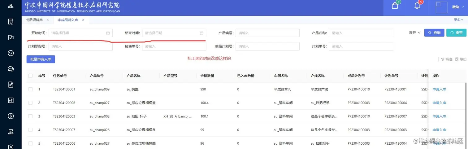Click the 产品编号 input box
468x149 pixels.
[267, 33]
